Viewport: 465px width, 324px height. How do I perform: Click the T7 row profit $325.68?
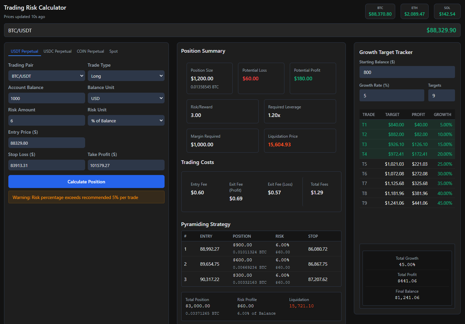420,183
